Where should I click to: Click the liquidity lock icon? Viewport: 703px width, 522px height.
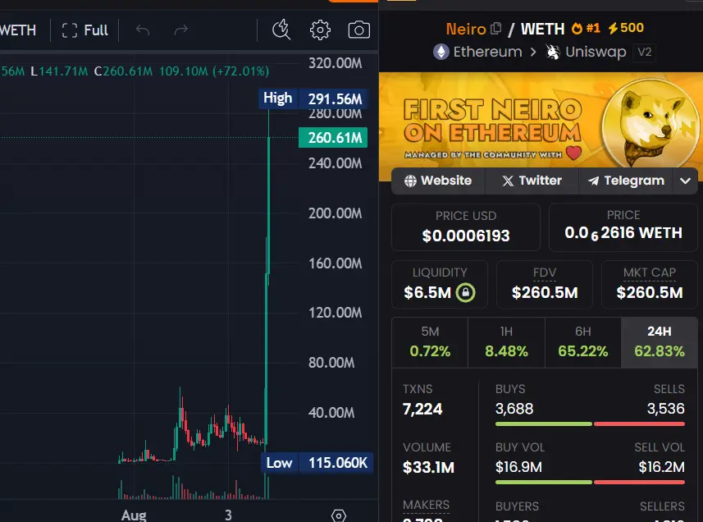(465, 293)
